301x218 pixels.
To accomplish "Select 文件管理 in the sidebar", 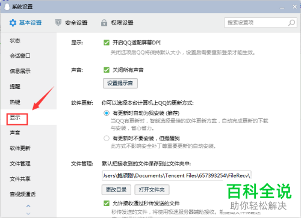I will coord(20,163).
